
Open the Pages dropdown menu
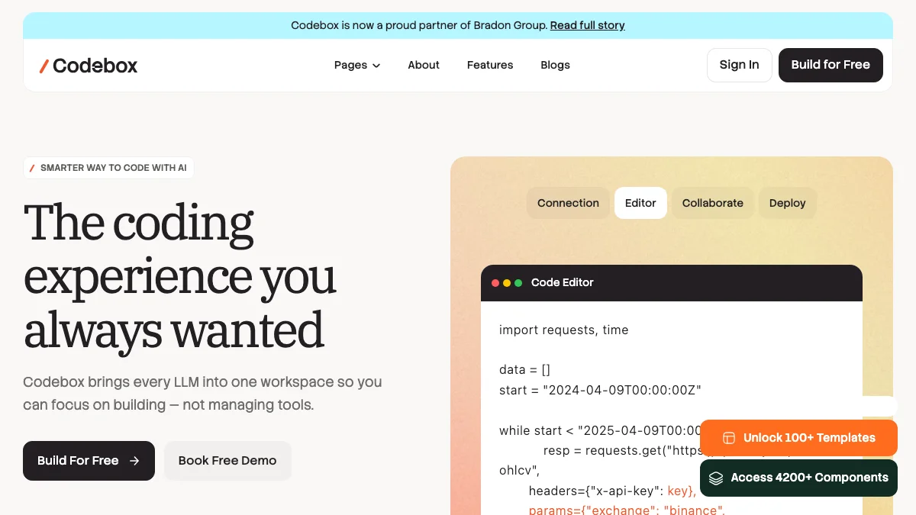point(357,65)
